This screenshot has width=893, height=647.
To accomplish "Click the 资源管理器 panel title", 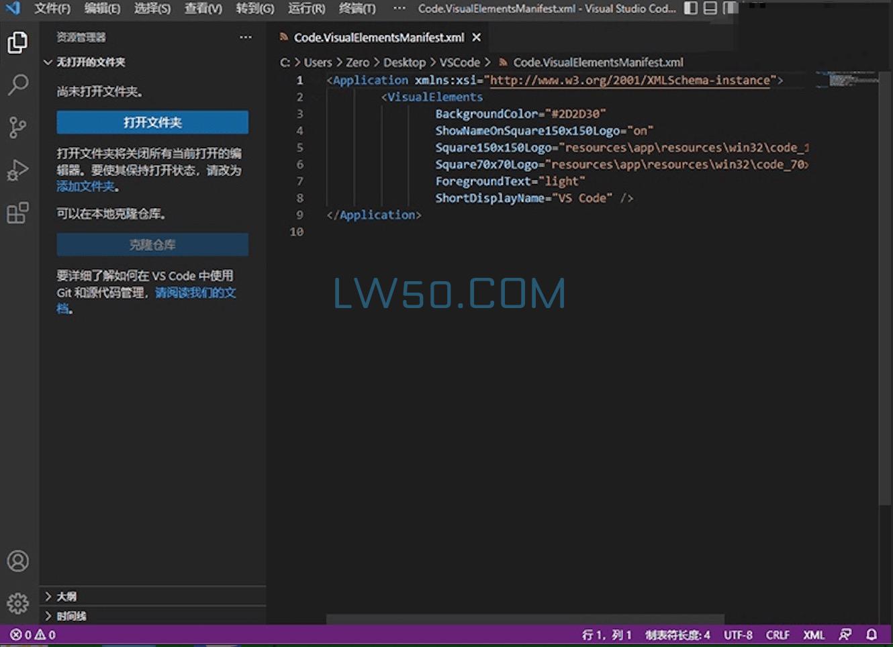I will coord(81,37).
